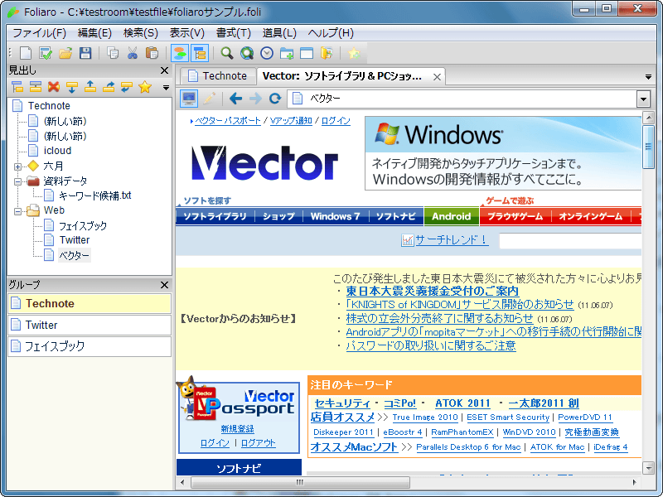This screenshot has height=497, width=663.
Task: Open the 道具(L) menu
Action: (x=279, y=33)
